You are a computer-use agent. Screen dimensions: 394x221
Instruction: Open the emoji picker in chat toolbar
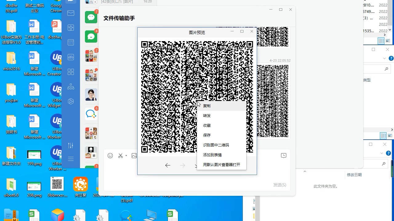pyautogui.click(x=110, y=156)
